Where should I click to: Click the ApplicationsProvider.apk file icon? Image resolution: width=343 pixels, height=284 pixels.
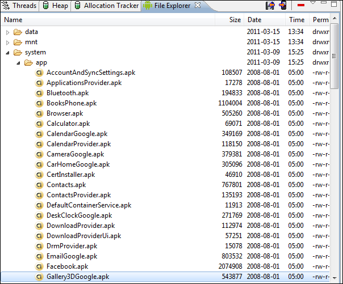[39, 83]
